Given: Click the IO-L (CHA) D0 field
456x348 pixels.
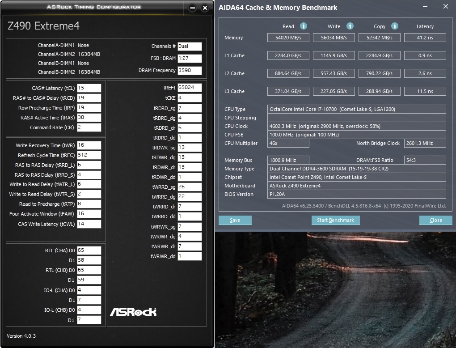Looking at the screenshot, I should click(x=89, y=290).
